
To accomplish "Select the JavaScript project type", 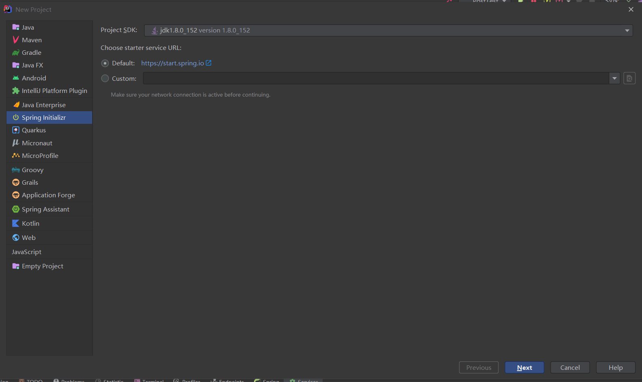I will (x=49, y=252).
